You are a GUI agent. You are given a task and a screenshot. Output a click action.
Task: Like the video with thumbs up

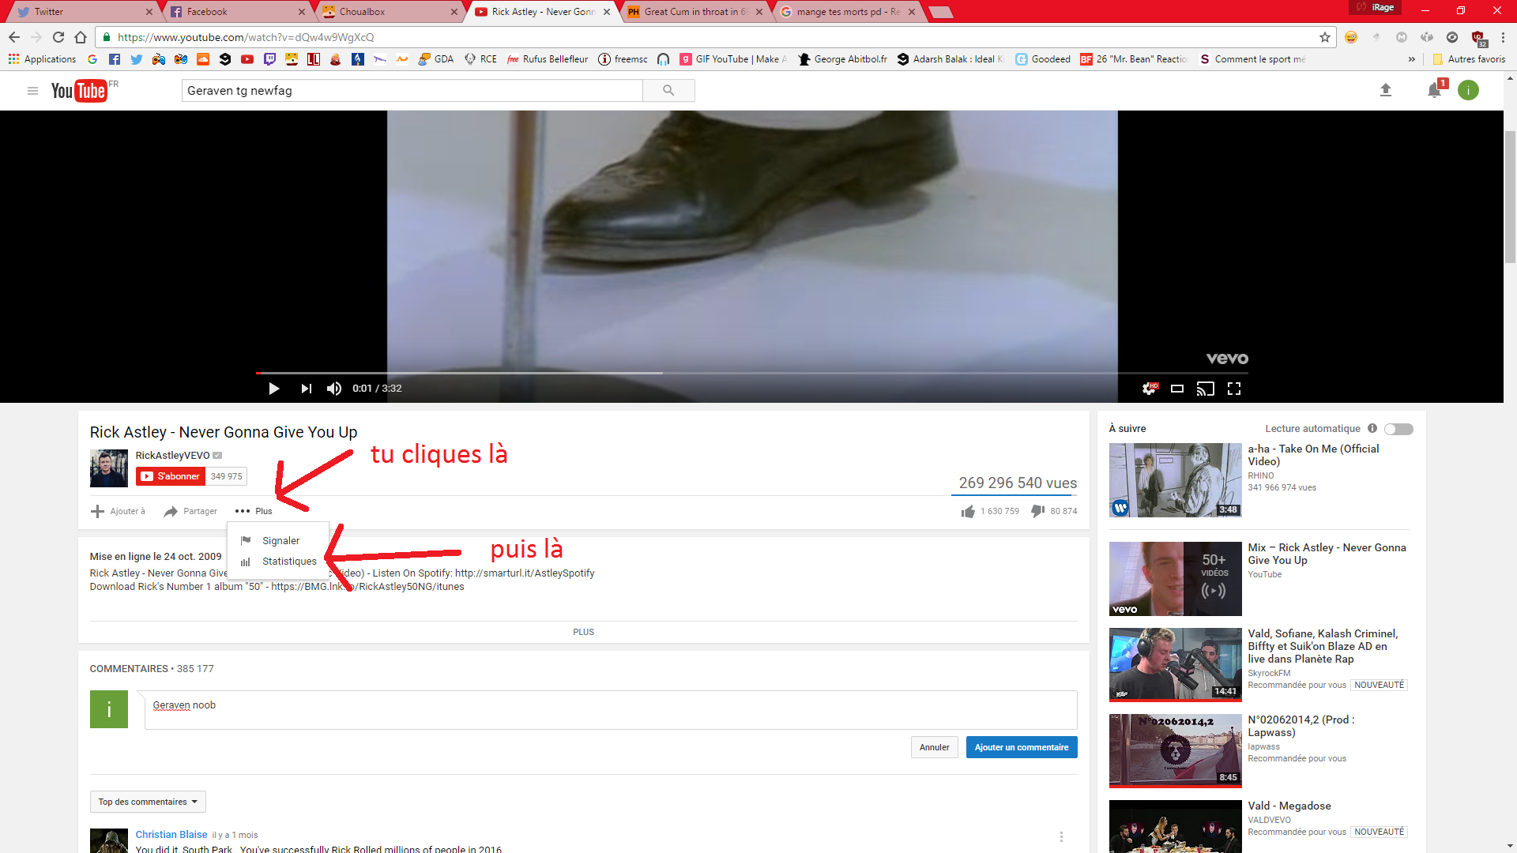[968, 512]
